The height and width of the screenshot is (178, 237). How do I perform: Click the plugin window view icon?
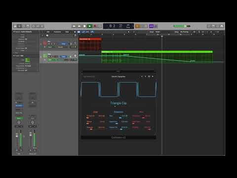click(x=149, y=77)
